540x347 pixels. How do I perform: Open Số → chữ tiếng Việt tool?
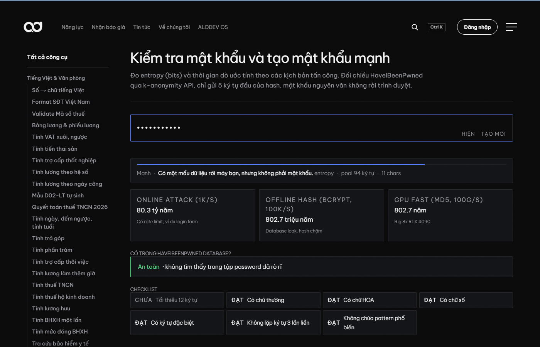pyautogui.click(x=58, y=90)
